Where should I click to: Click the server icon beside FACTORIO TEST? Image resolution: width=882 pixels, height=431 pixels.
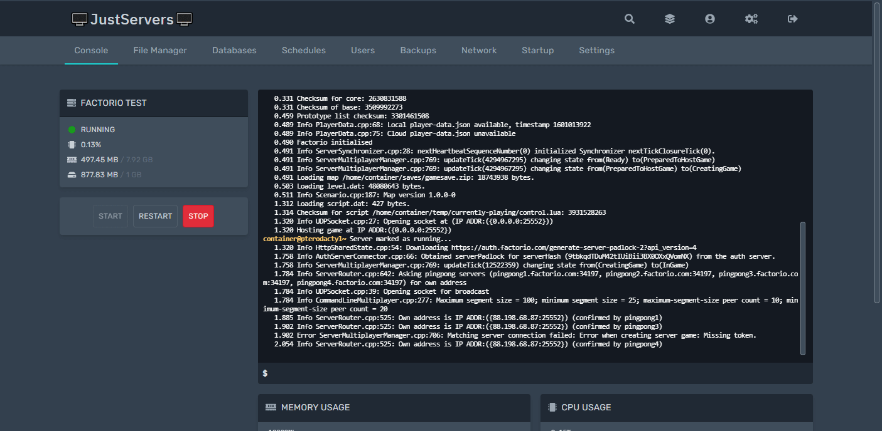click(72, 103)
